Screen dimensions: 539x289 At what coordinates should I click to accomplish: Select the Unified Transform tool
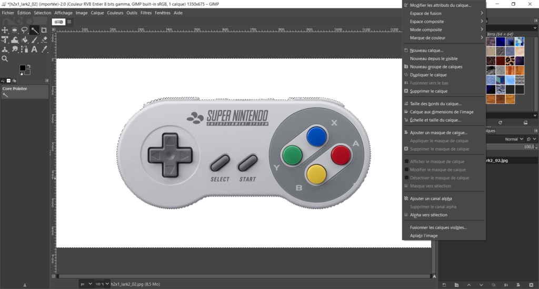(x=5, y=40)
